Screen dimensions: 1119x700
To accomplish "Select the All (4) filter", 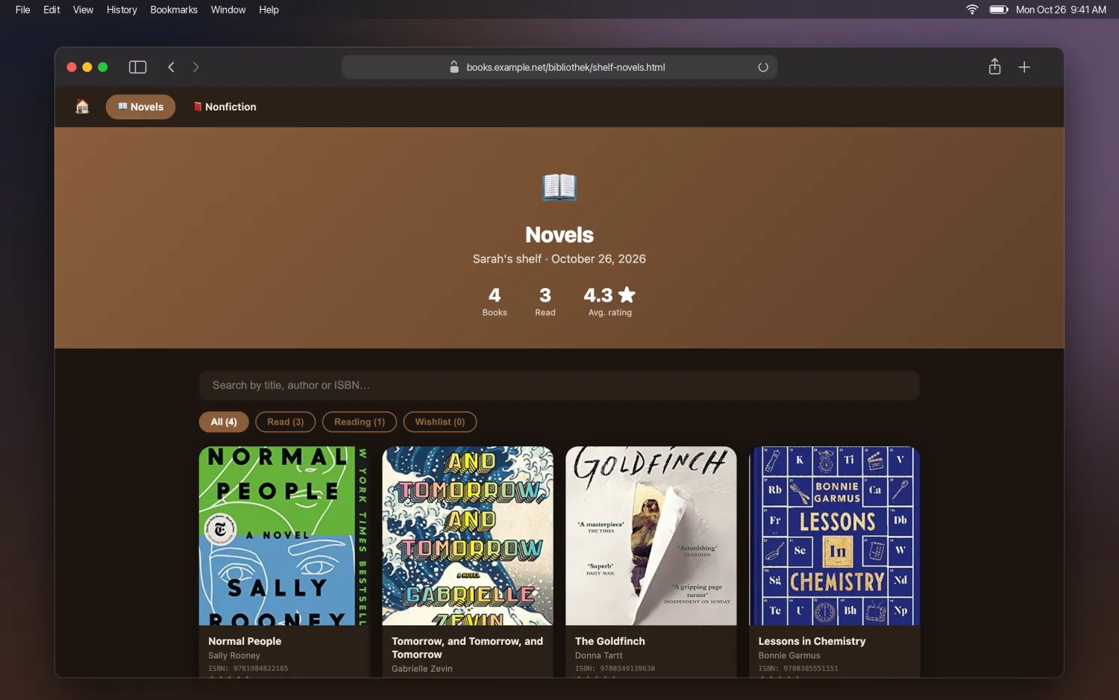I will tap(224, 422).
